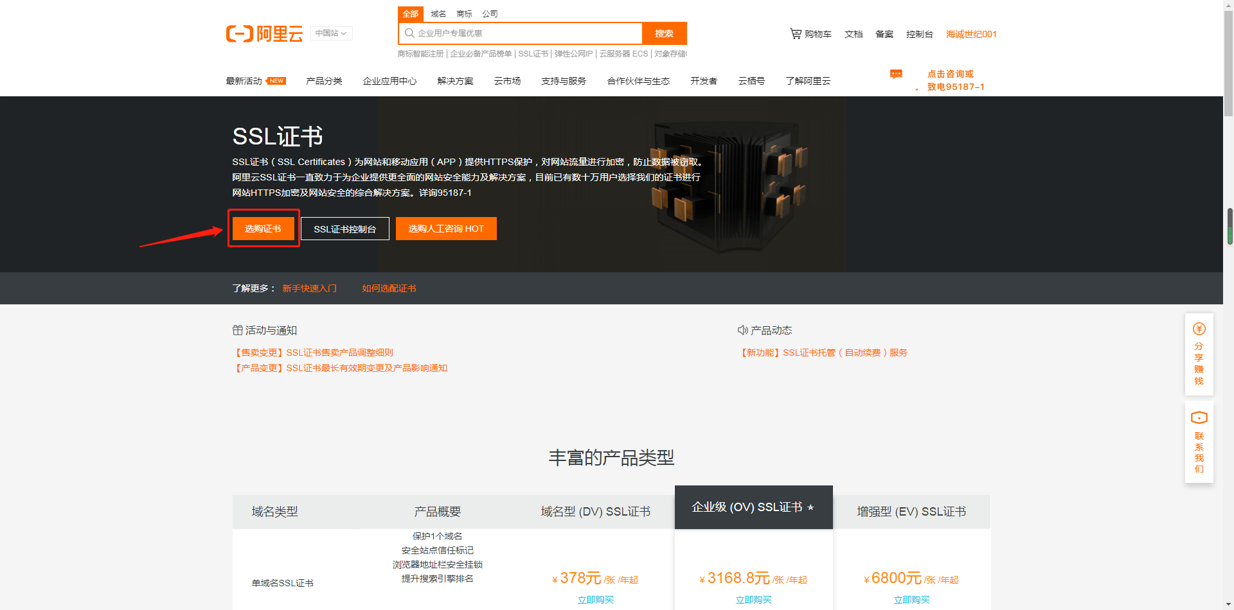The height and width of the screenshot is (610, 1234).
Task: Click 立即购买 under the 378元 price
Action: [x=596, y=600]
